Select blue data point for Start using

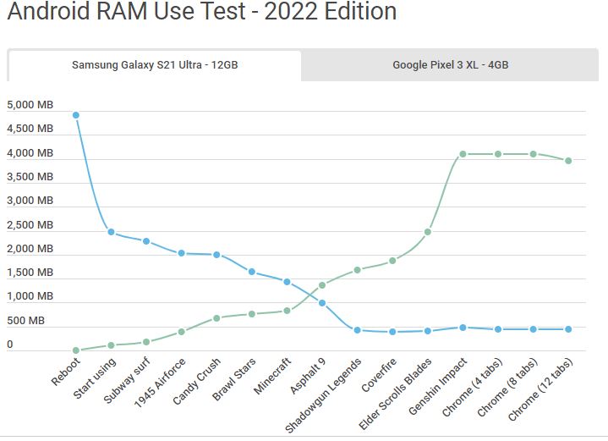111,232
